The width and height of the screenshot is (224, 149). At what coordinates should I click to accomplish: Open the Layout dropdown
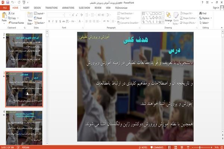39,13
